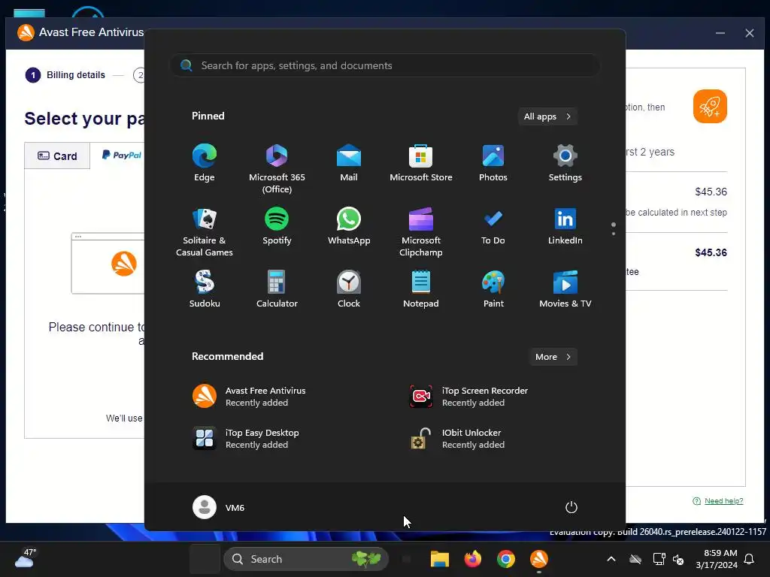
Task: Open clock showing 8:59 AM
Action: 717,559
